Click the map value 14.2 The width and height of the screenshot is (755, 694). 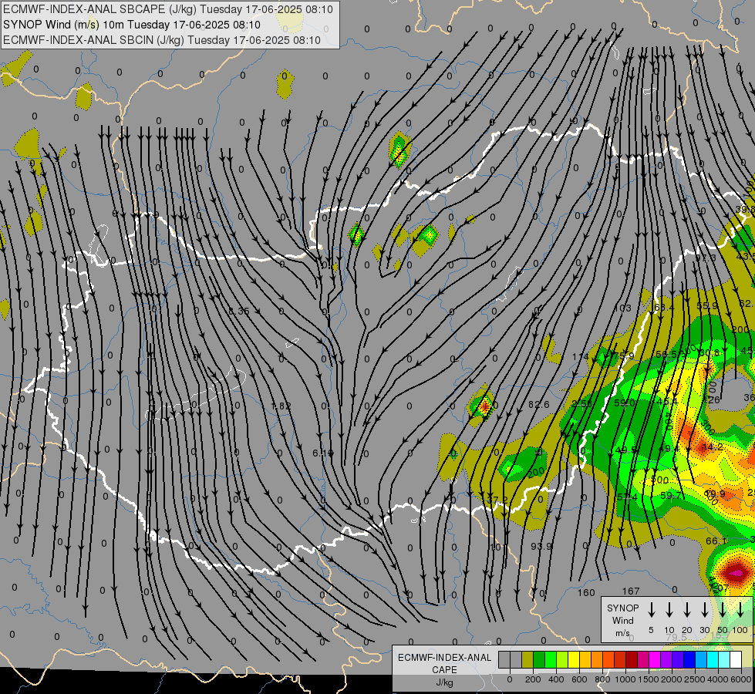click(713, 446)
